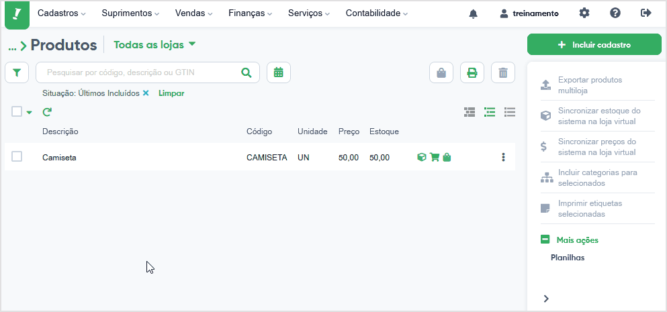Viewport: 667px width, 312px height.
Task: Click Camiseta's green cart icon
Action: [435, 157]
